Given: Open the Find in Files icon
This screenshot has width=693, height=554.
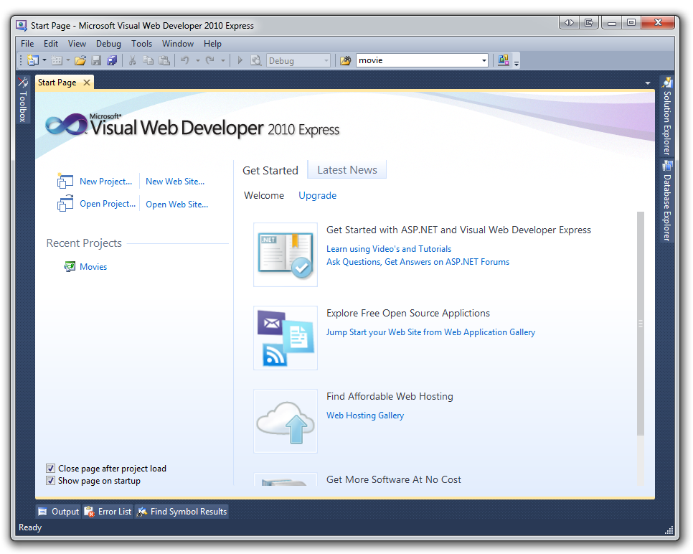Looking at the screenshot, I should (x=256, y=60).
